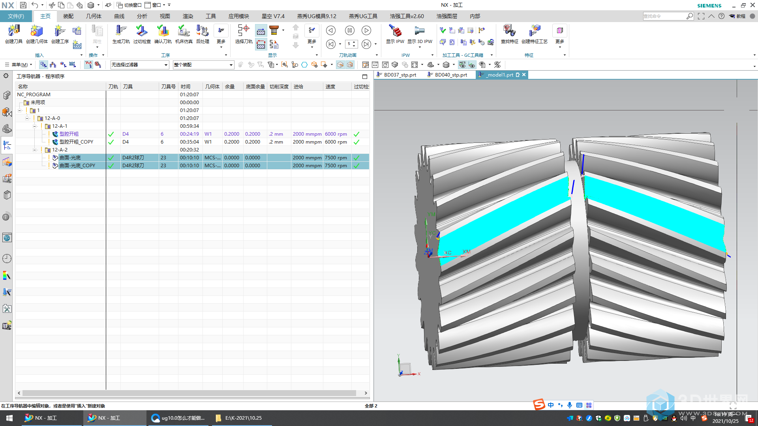The width and height of the screenshot is (758, 426).
Task: Collapse the 12-A-1 program group
Action: click(x=35, y=126)
